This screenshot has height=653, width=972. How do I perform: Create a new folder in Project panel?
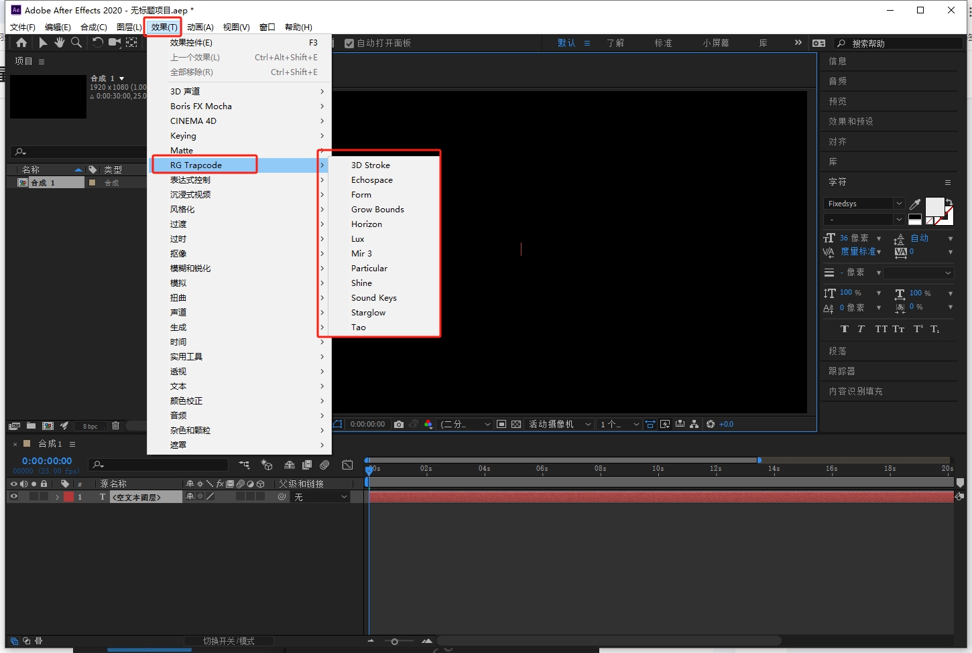(31, 426)
